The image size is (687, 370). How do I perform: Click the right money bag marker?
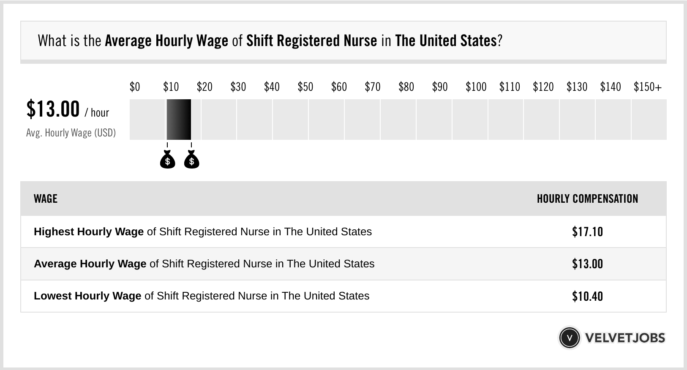pos(191,160)
